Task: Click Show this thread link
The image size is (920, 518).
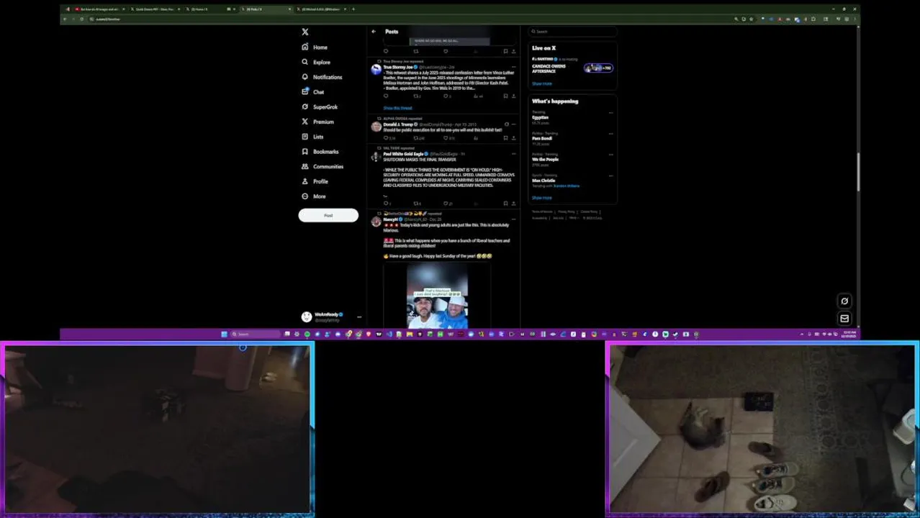Action: [397, 108]
